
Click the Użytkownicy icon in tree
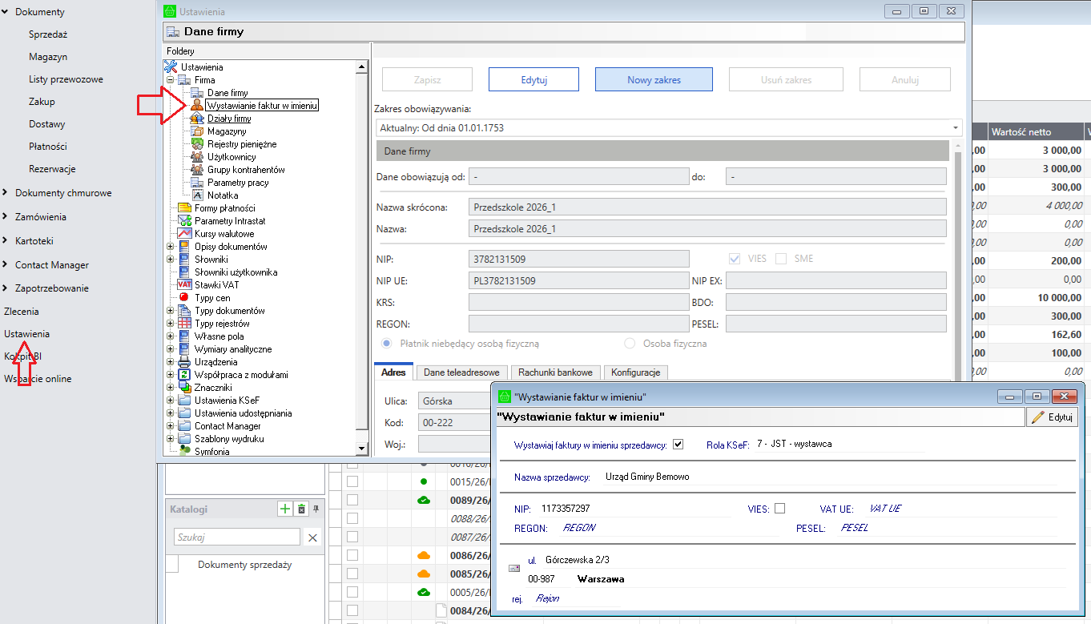pos(197,157)
